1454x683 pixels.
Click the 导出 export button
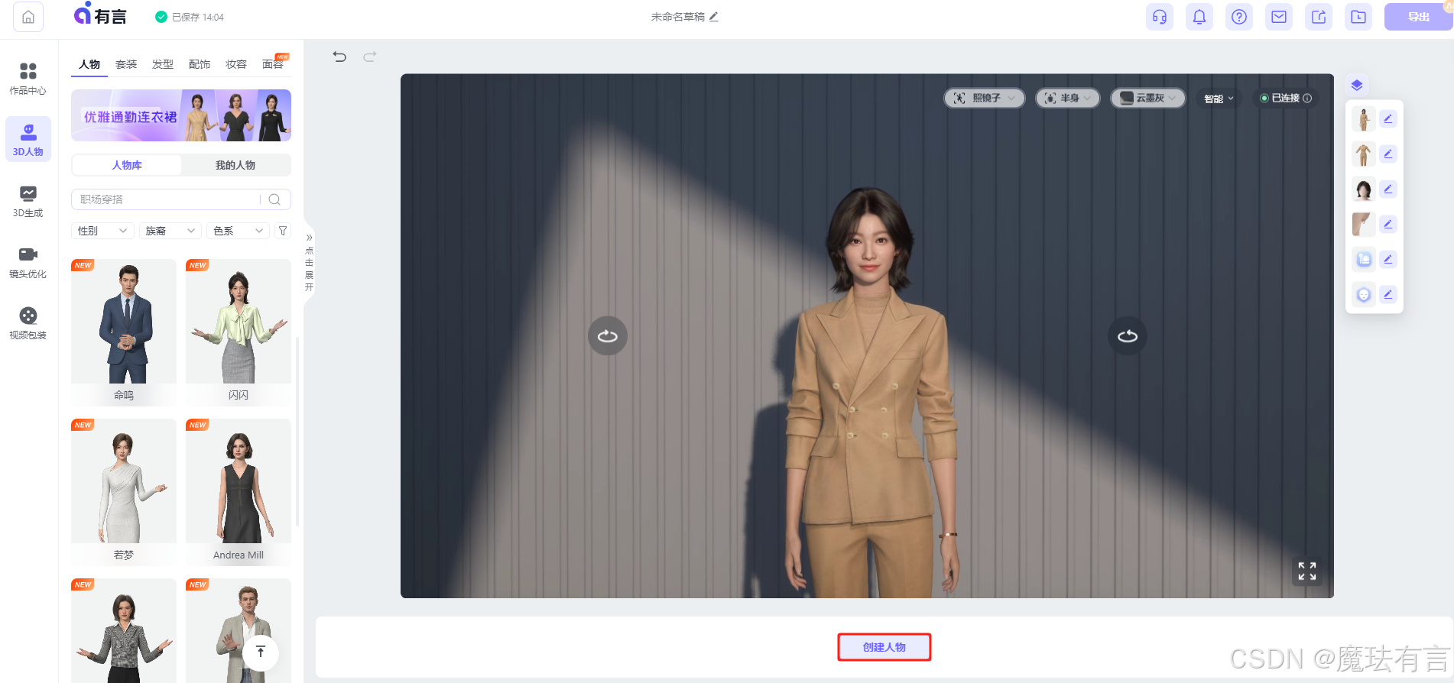1418,17
